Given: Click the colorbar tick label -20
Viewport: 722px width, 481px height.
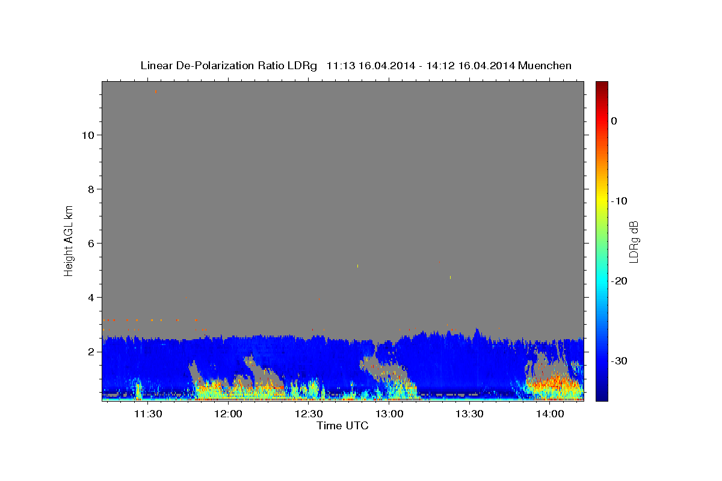Looking at the screenshot, I should click(x=619, y=281).
